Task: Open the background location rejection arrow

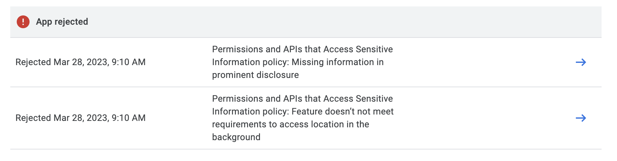Action: [x=581, y=118]
